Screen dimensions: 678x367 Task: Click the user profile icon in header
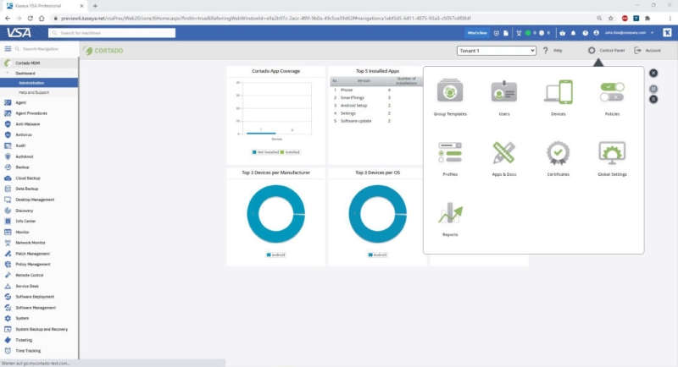[597, 33]
